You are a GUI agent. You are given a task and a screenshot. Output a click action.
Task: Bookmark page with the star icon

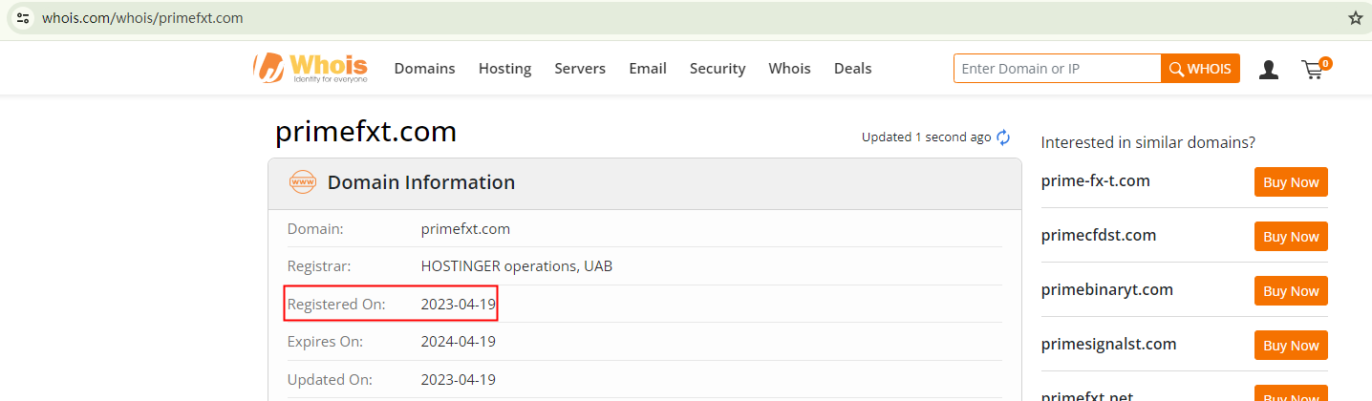point(1355,18)
